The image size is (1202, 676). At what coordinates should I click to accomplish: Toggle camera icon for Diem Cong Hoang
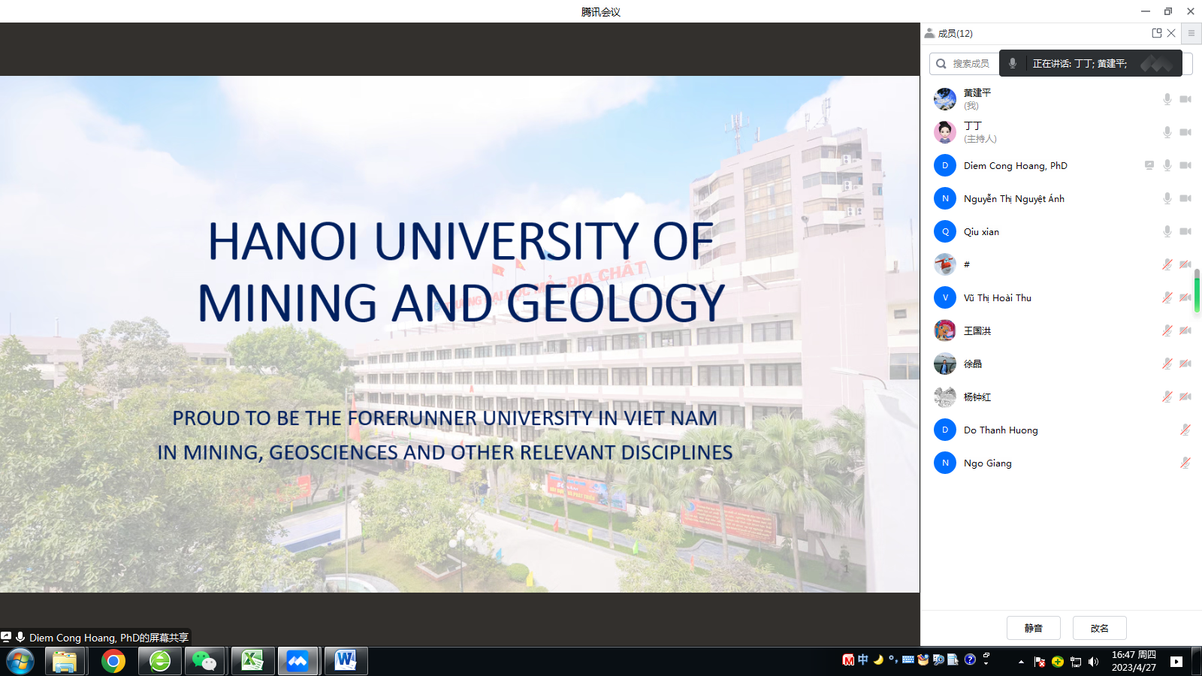point(1185,165)
